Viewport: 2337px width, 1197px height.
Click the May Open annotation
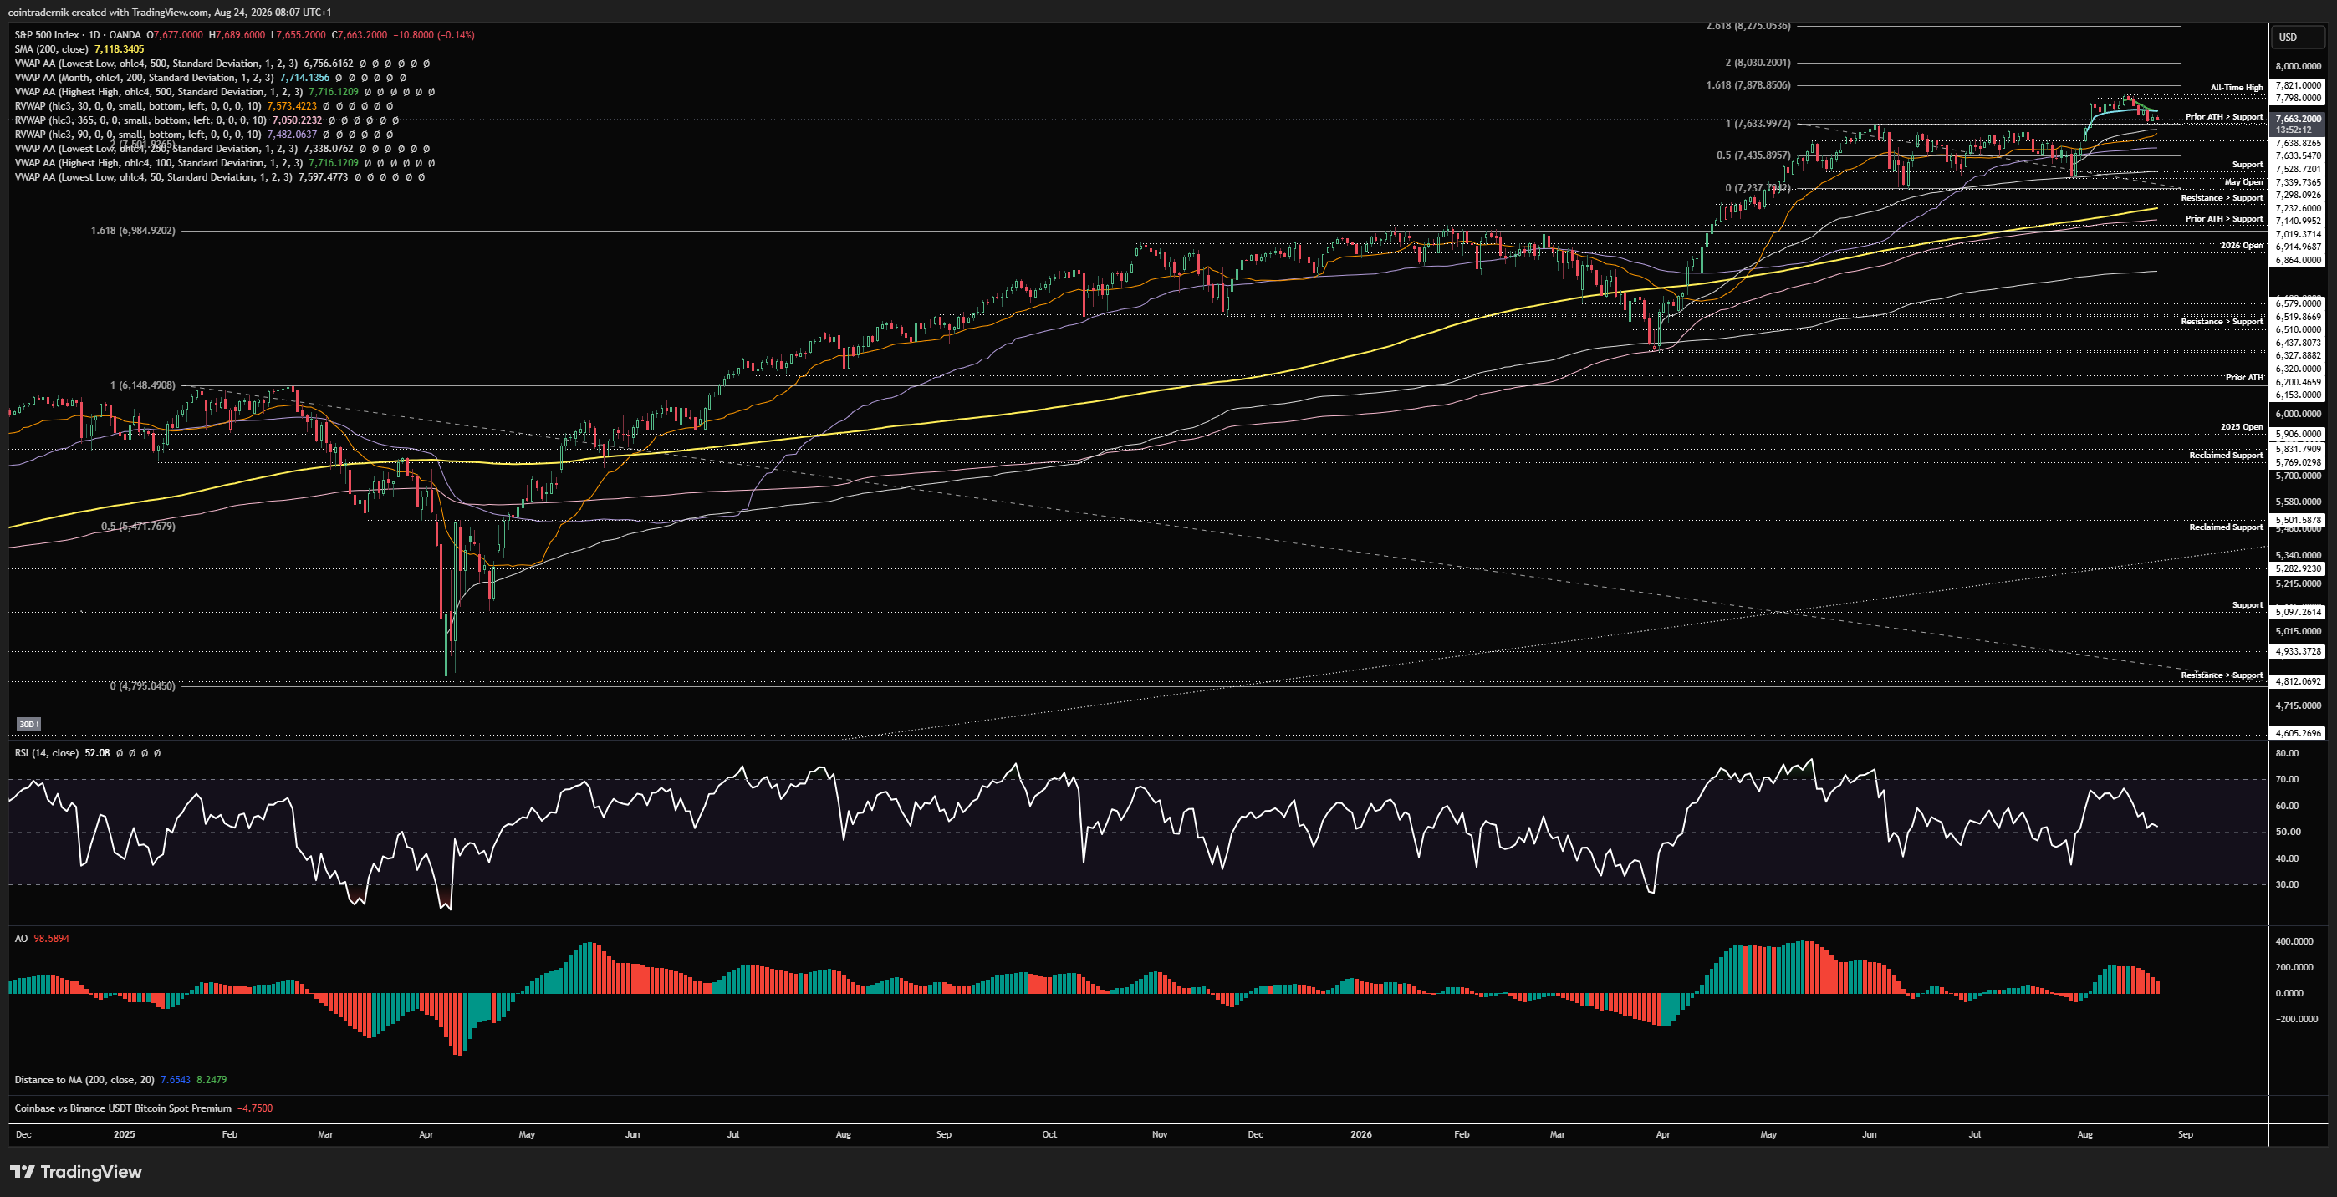2243,182
